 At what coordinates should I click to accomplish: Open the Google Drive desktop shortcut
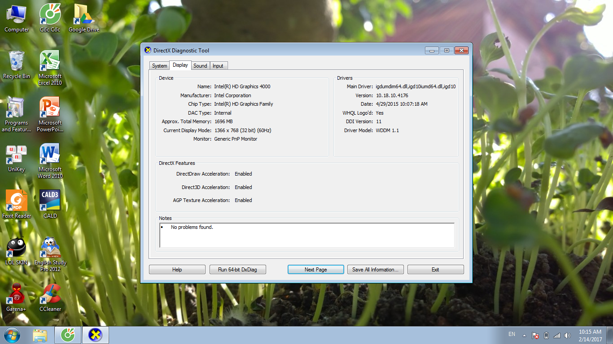pos(83,15)
